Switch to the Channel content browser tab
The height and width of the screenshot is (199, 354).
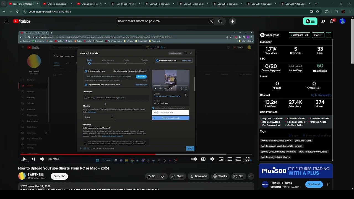pyautogui.click(x=91, y=4)
